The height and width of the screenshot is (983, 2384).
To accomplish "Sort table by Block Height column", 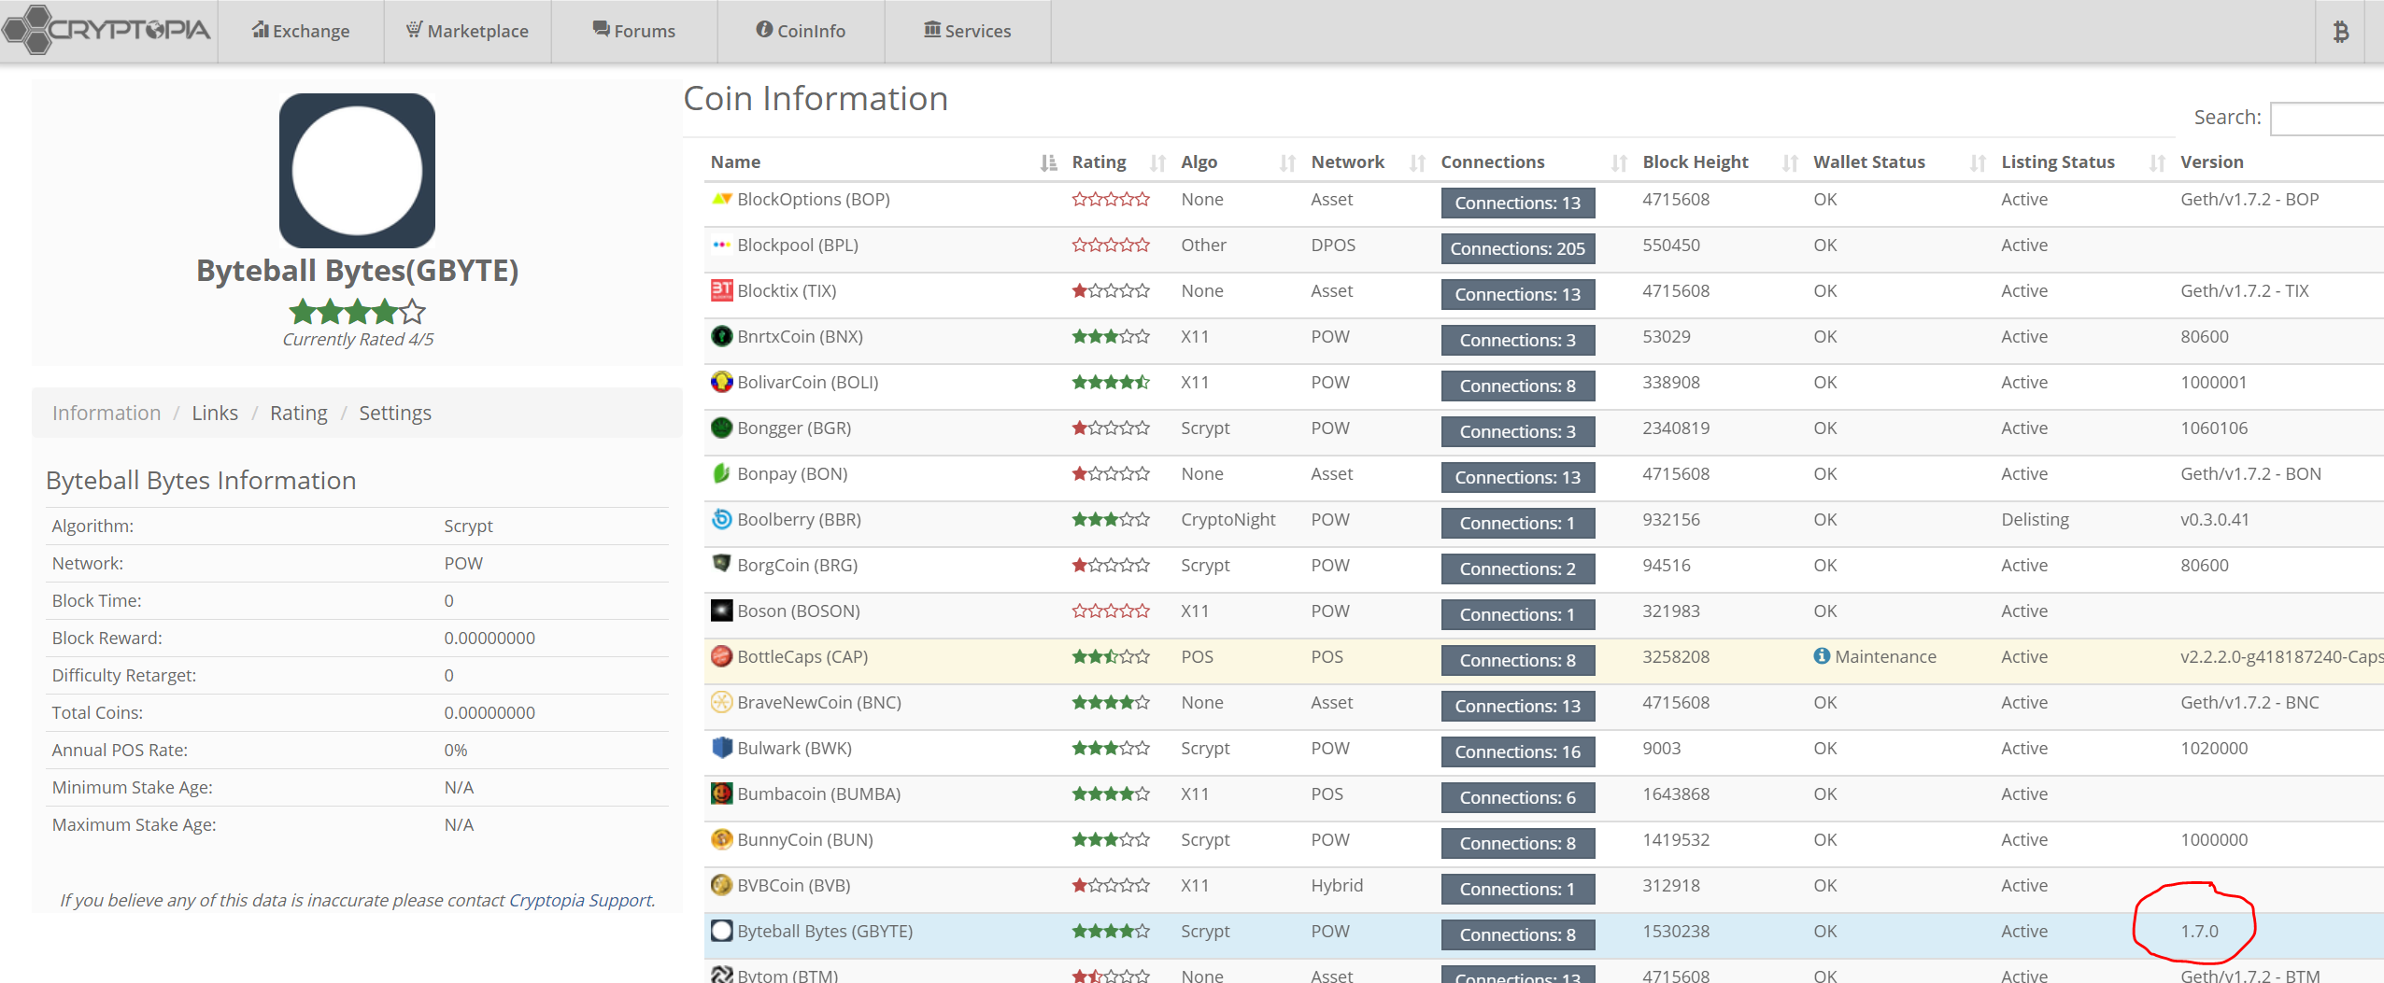I will click(x=1721, y=161).
